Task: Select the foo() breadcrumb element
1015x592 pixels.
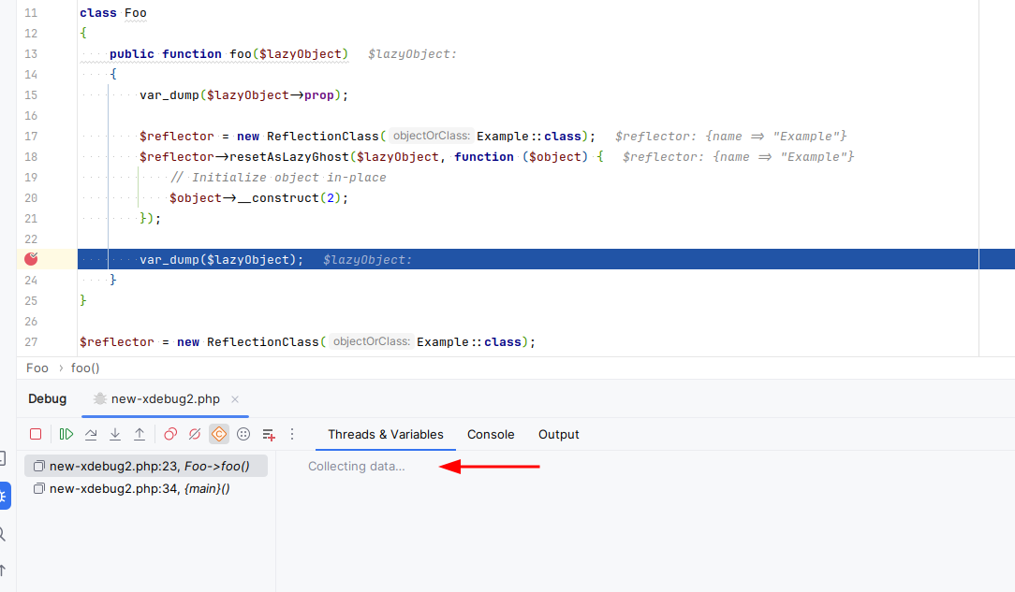Action: [x=85, y=368]
